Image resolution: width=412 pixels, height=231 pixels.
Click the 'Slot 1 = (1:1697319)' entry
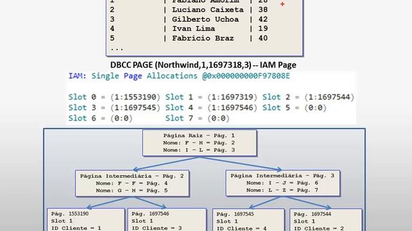211,97
